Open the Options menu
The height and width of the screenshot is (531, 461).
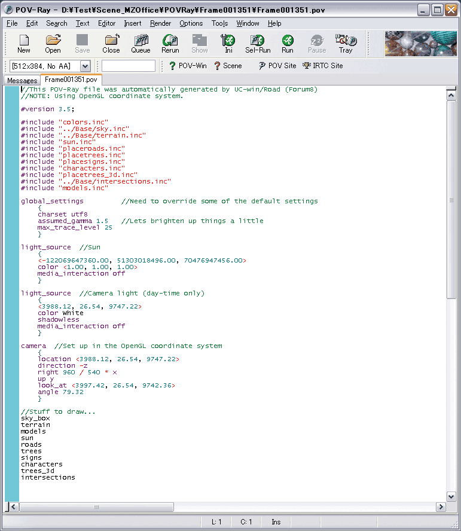191,23
